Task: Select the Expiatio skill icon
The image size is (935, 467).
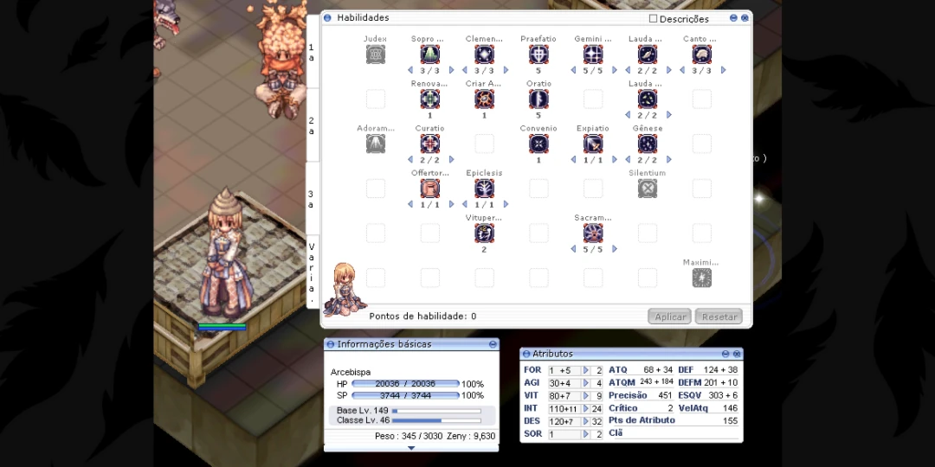Action: point(593,144)
